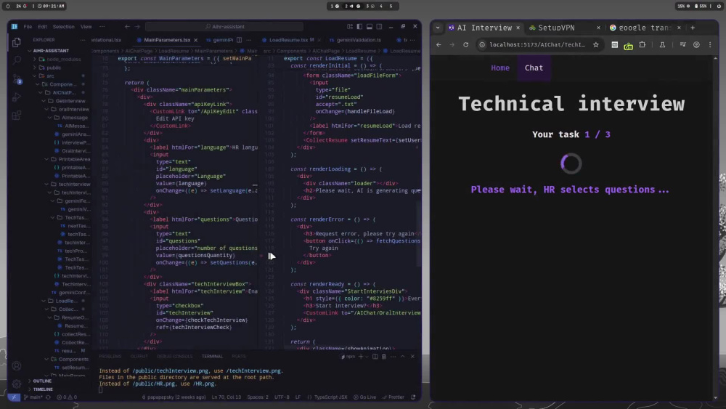726x409 pixels.
Task: Open Source Control view with badge
Action: (17, 79)
